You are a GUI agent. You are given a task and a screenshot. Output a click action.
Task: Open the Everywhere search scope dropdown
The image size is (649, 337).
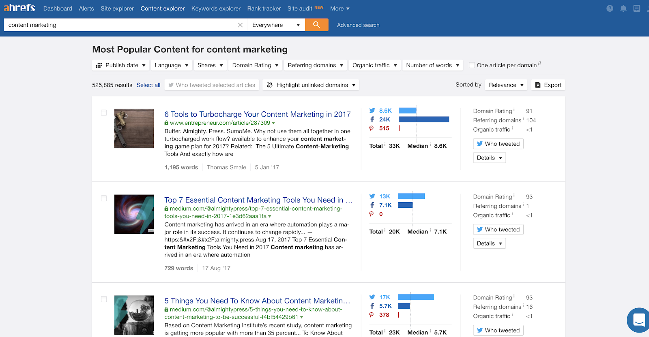[276, 25]
